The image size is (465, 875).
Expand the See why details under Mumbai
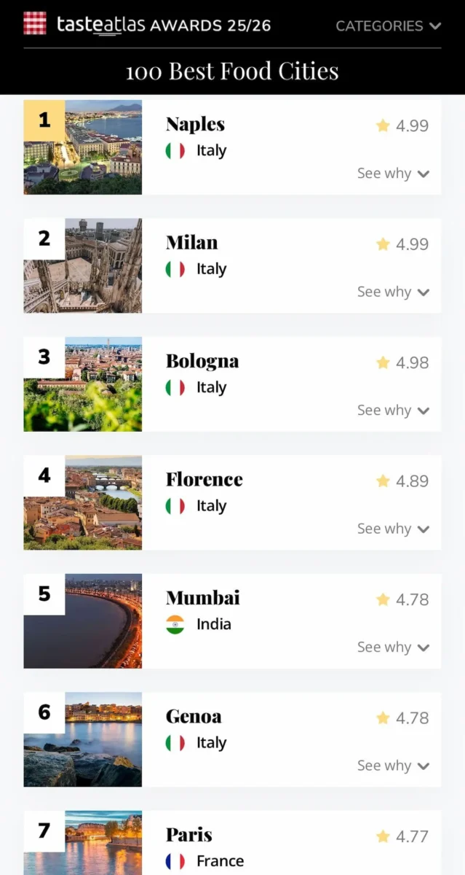pyautogui.click(x=393, y=647)
